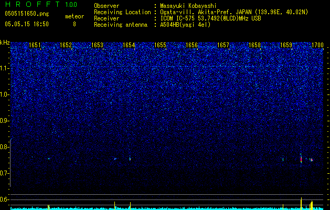Click the 1656 time marker
Screen dimensions: 330x210
click(x=191, y=45)
